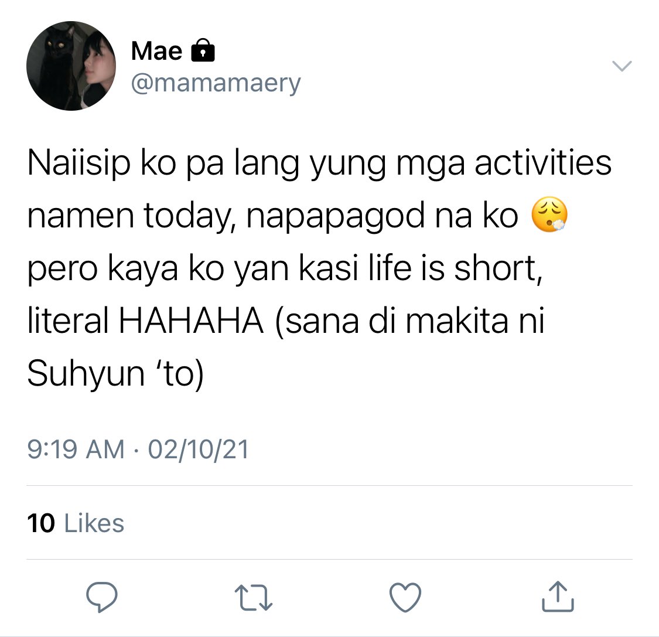Reply to Mae's tweet with the speech bubble icon
This screenshot has height=637, width=659.
(102, 597)
